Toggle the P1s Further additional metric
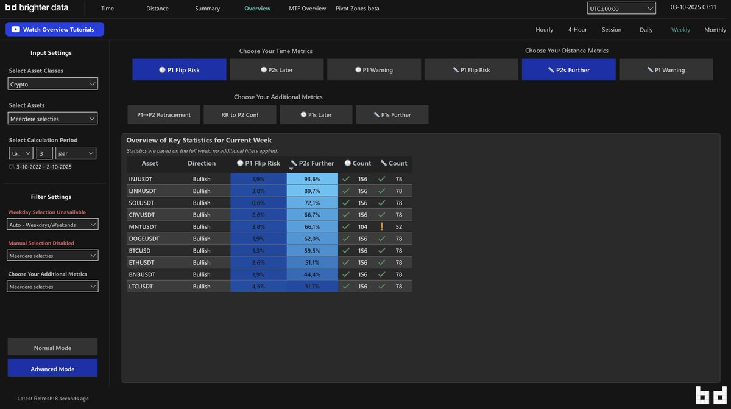731x409 pixels. (392, 114)
